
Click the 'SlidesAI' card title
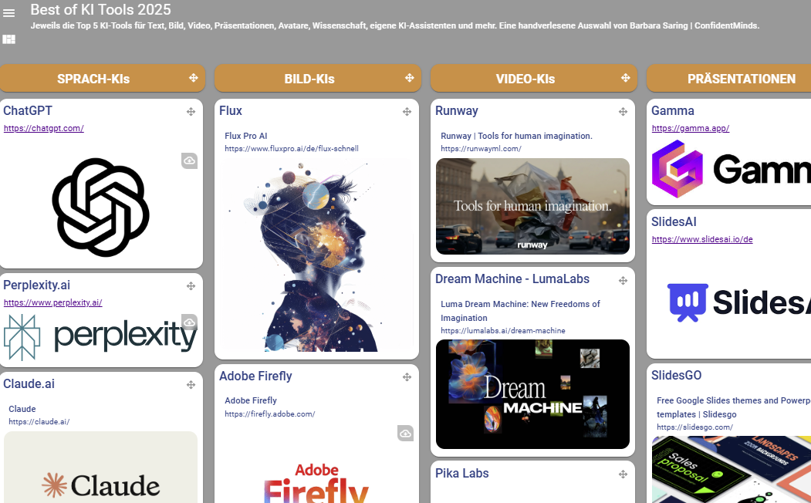(x=674, y=221)
